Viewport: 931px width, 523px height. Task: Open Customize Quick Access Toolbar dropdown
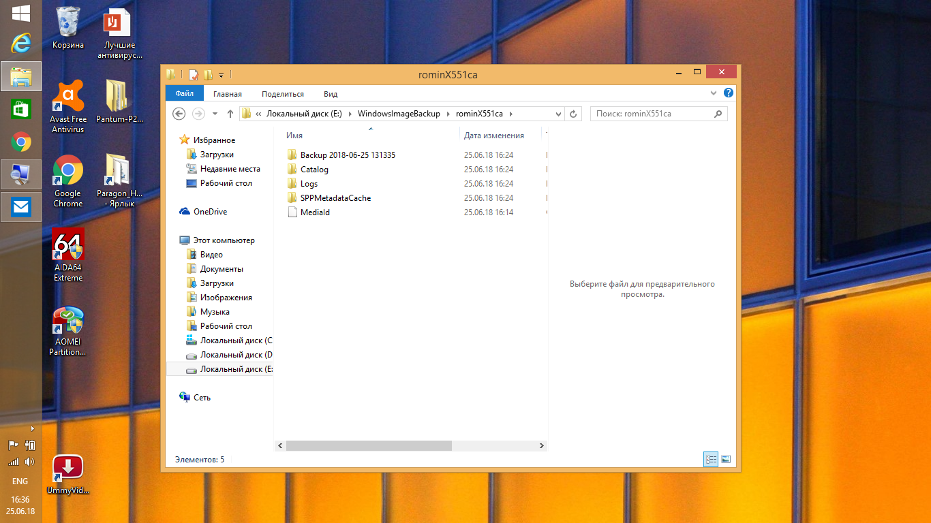pyautogui.click(x=221, y=75)
